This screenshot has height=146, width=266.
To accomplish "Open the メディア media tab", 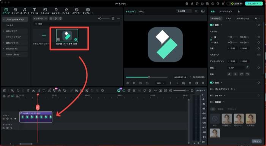I will pos(6,11).
